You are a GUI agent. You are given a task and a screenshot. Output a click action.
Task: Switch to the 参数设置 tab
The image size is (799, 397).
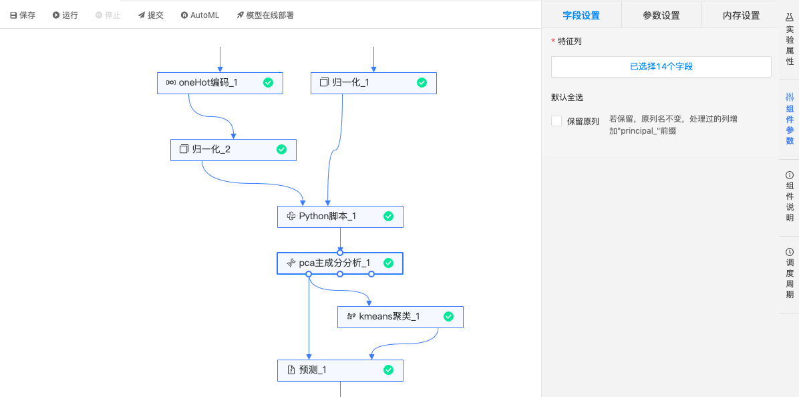(661, 15)
